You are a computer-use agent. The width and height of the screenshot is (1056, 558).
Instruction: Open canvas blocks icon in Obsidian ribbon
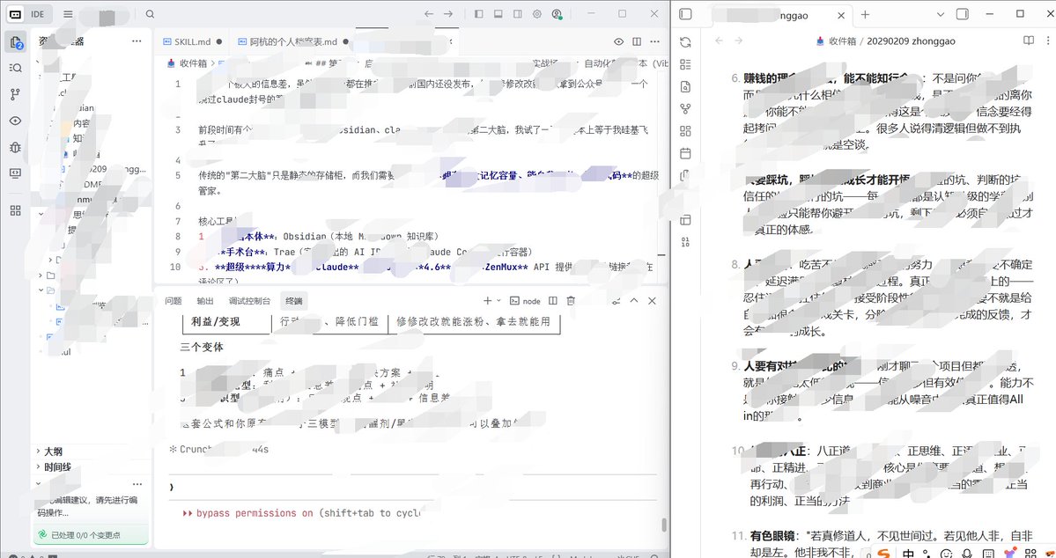(x=685, y=130)
